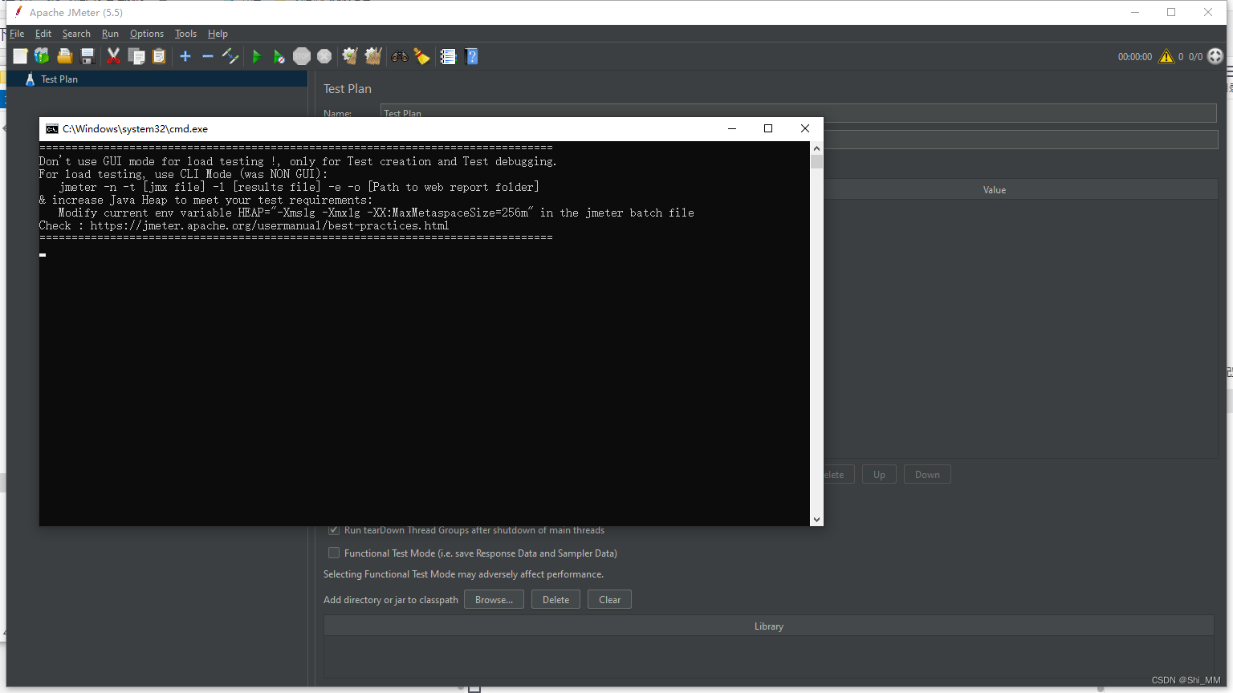Click the Clear gear-and-broom icon
Screen dimensions: 1233x693
tap(350, 56)
